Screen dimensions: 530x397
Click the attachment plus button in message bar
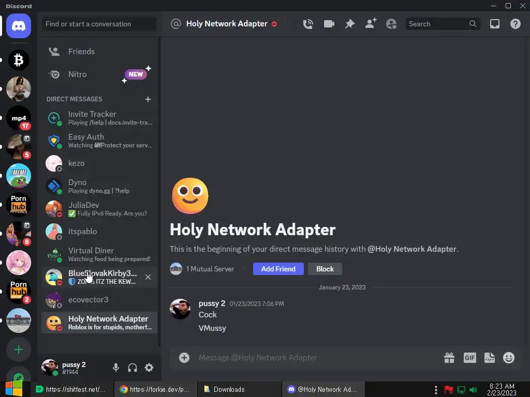point(184,358)
